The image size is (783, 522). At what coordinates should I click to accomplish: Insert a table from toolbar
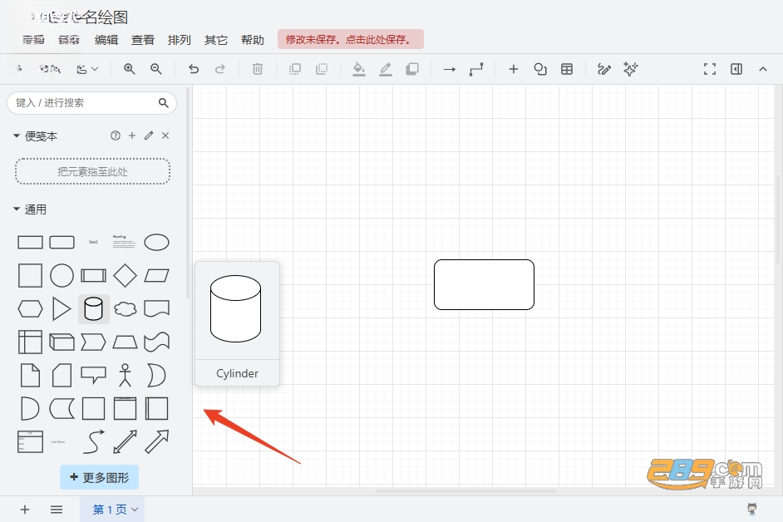(x=567, y=69)
